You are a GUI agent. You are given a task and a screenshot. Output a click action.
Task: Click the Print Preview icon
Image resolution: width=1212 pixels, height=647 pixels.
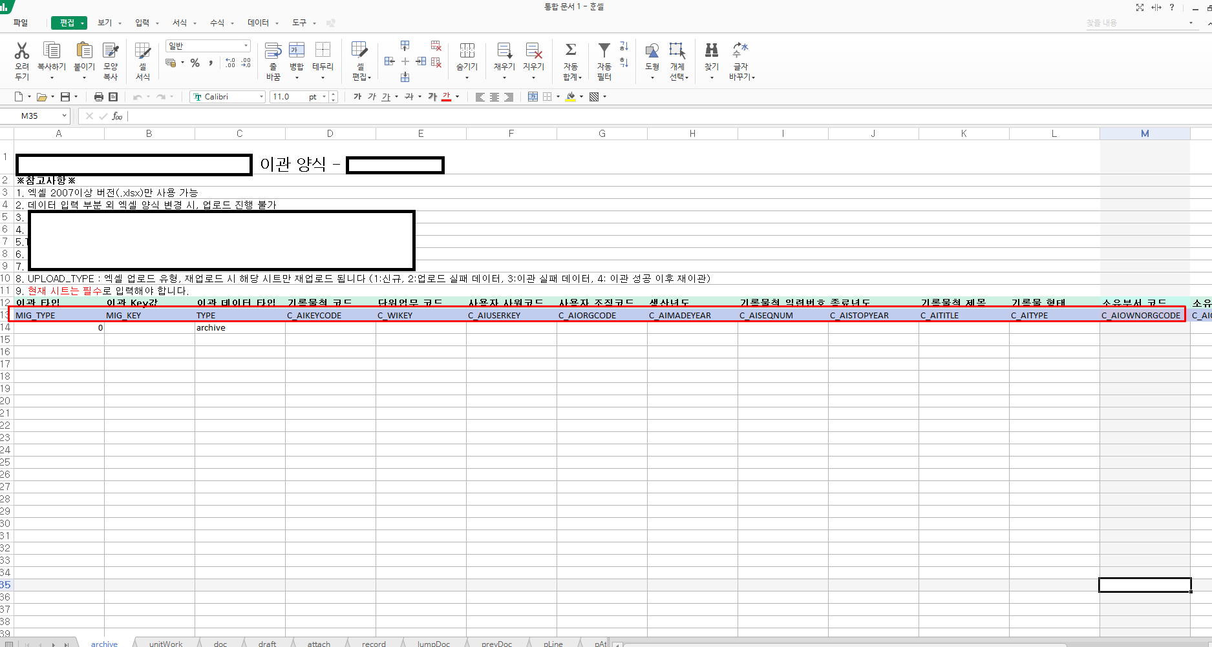pyautogui.click(x=113, y=97)
